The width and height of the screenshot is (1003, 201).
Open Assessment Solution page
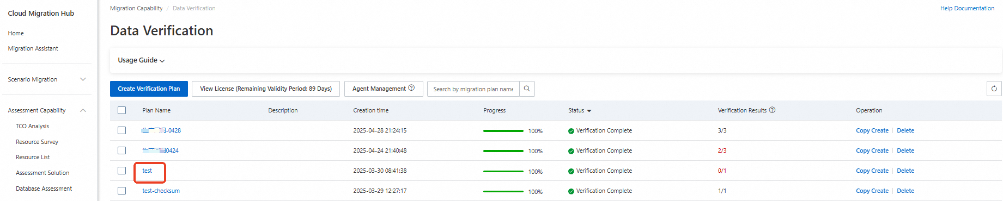click(x=42, y=173)
